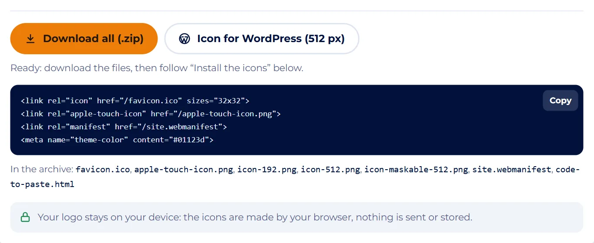
Task: Select the manifest link tag line
Action: (124, 127)
